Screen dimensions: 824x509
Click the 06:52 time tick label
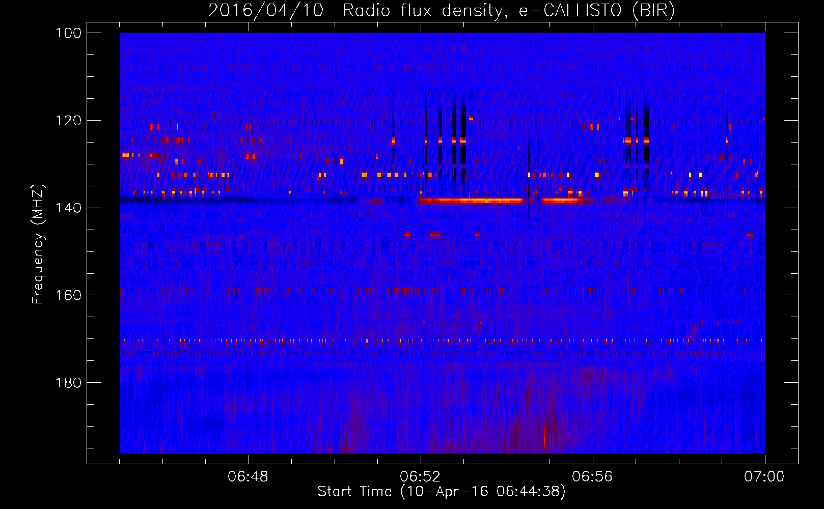click(420, 477)
